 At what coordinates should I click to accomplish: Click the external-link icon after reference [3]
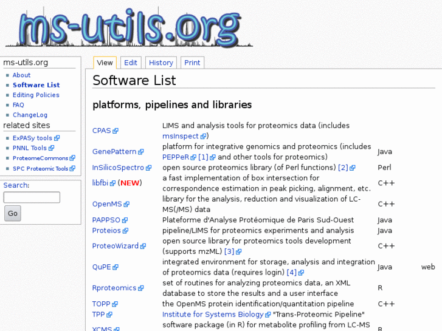[239, 251]
